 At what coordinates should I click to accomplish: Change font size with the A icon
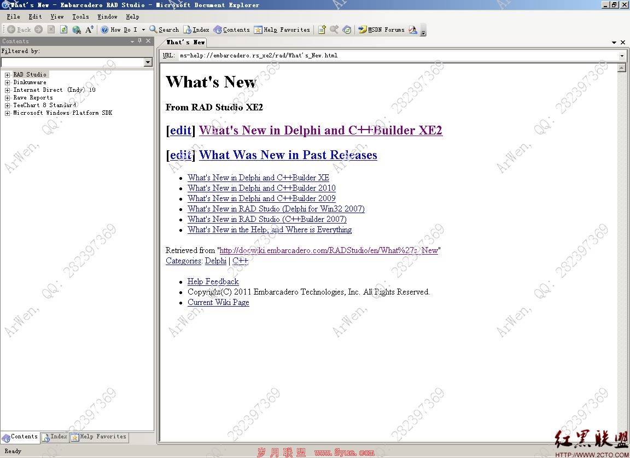89,30
